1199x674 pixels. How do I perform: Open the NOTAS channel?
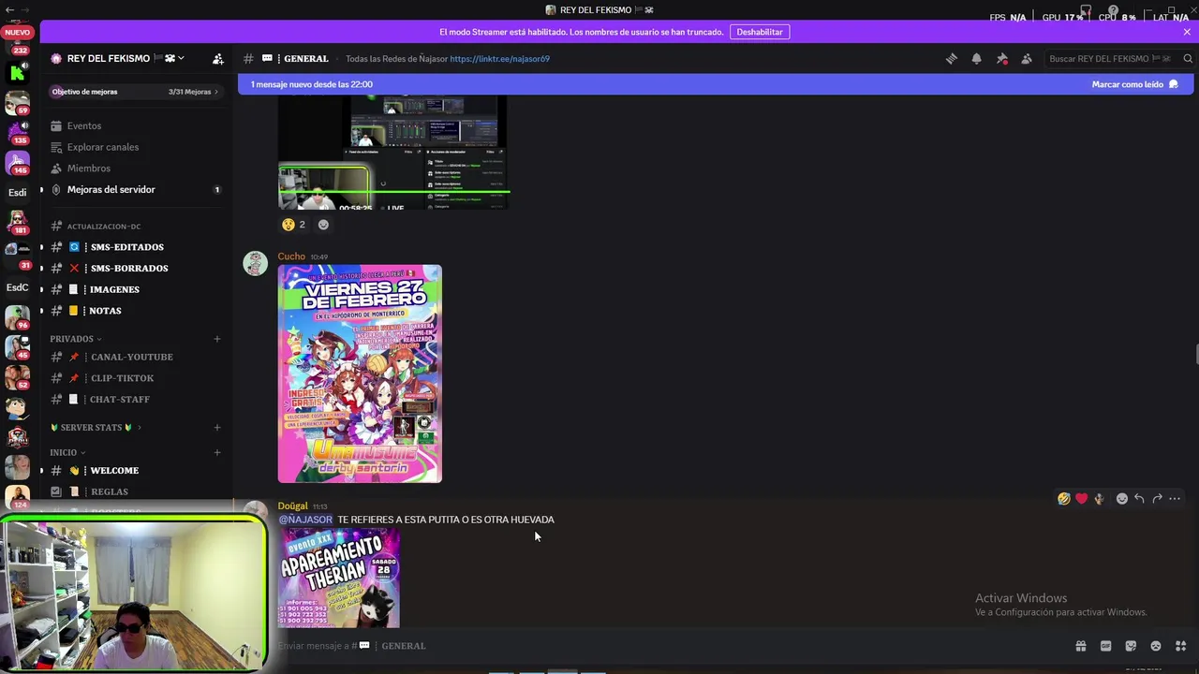[x=136, y=311]
